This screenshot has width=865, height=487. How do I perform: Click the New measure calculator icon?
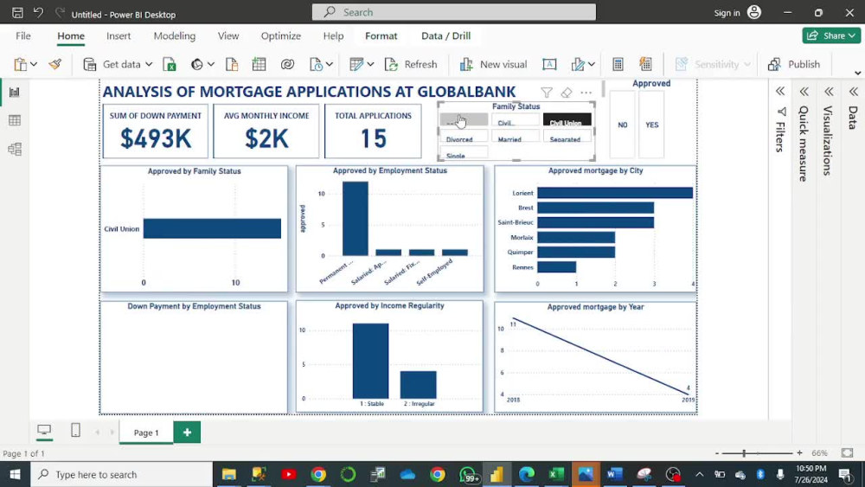click(x=618, y=65)
